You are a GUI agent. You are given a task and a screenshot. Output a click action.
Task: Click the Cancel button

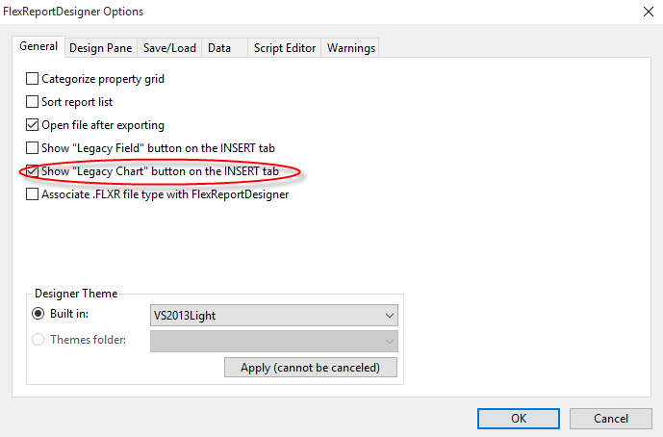[611, 419]
